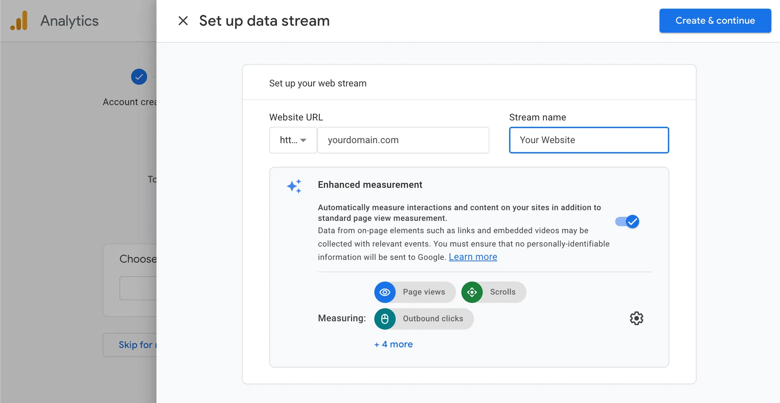
Task: Disable the Enhanced measurement toggle
Action: tap(627, 221)
